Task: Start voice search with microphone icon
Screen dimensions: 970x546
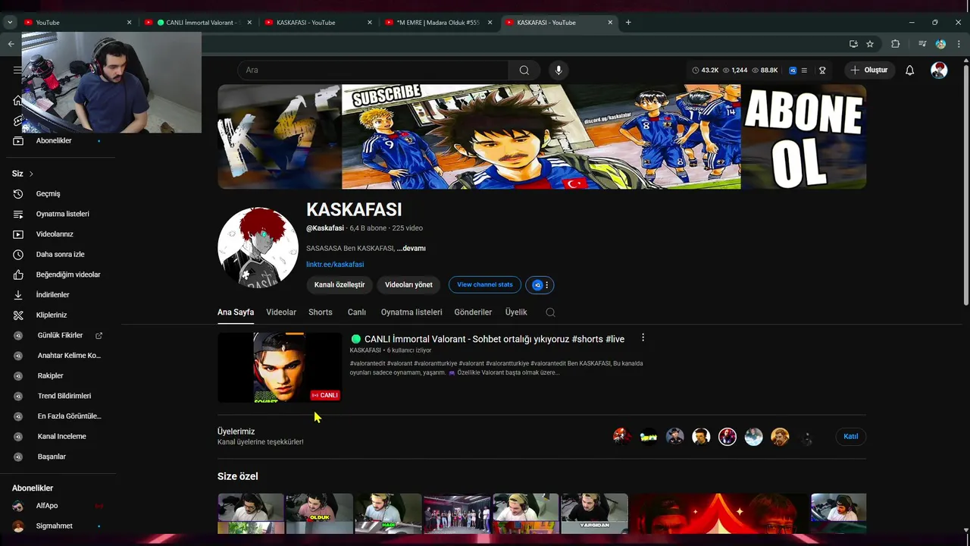Action: pyautogui.click(x=559, y=70)
